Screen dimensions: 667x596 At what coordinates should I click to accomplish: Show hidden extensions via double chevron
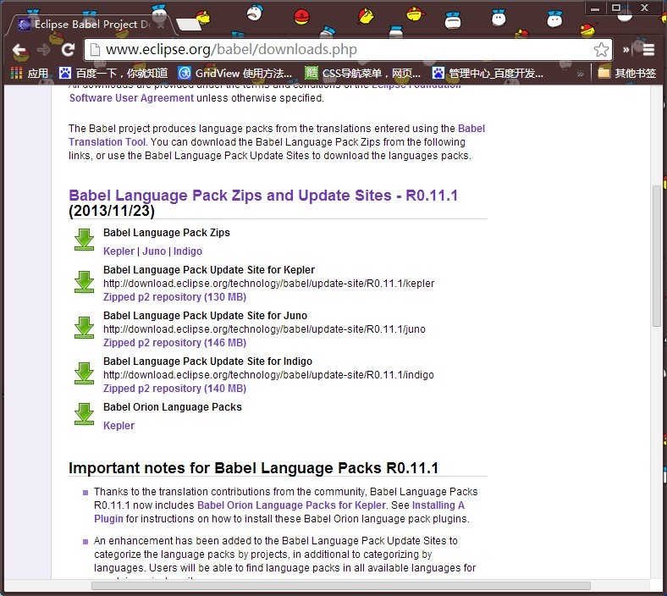(x=626, y=50)
